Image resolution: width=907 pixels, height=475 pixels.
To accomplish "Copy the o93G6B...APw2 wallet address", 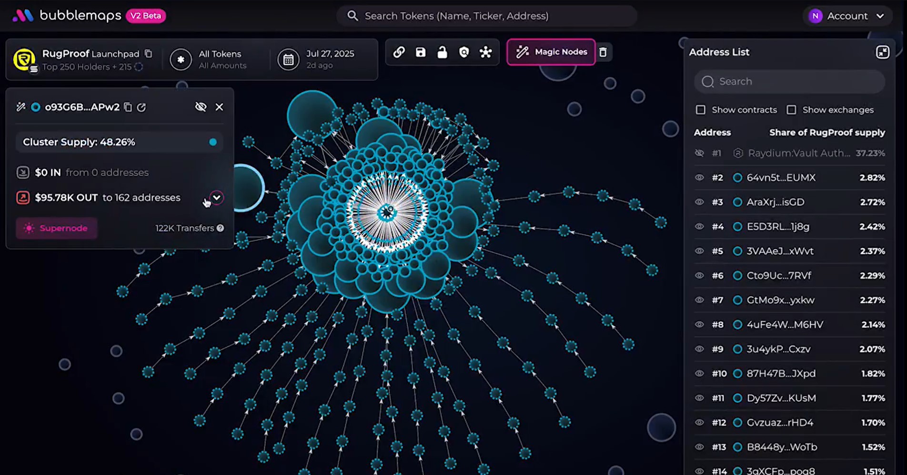I will pos(128,107).
